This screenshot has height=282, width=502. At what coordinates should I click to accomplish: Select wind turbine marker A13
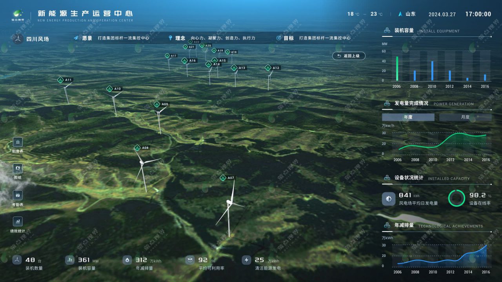[x=238, y=68]
